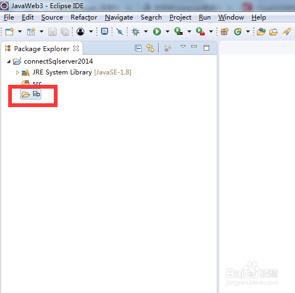
Task: Open the New Java Class dropdown arrow
Action: [x=248, y=32]
